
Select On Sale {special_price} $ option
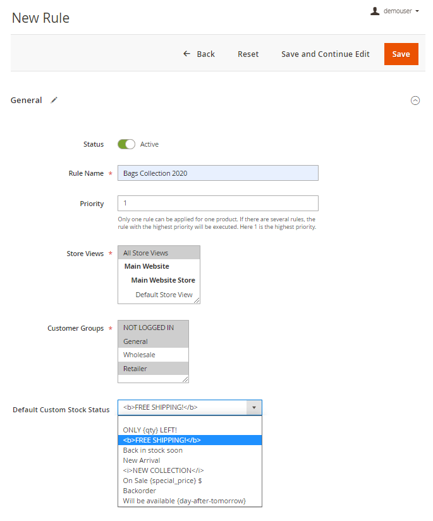point(162,481)
